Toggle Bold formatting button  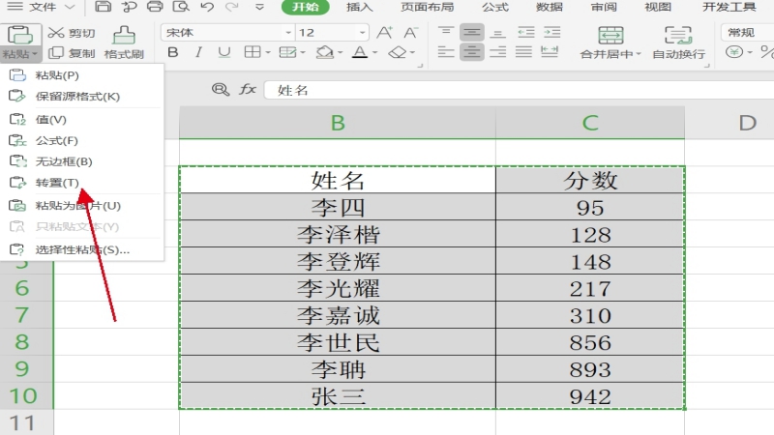pos(172,52)
